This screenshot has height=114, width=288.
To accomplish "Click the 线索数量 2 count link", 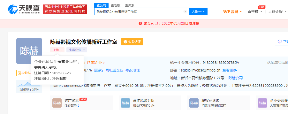I will (78, 106).
